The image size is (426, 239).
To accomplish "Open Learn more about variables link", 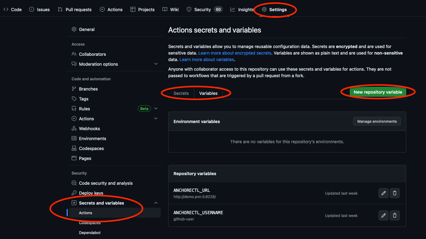I will 207,60.
